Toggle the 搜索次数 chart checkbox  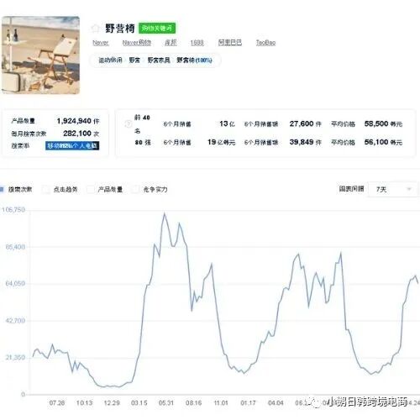tap(2, 190)
